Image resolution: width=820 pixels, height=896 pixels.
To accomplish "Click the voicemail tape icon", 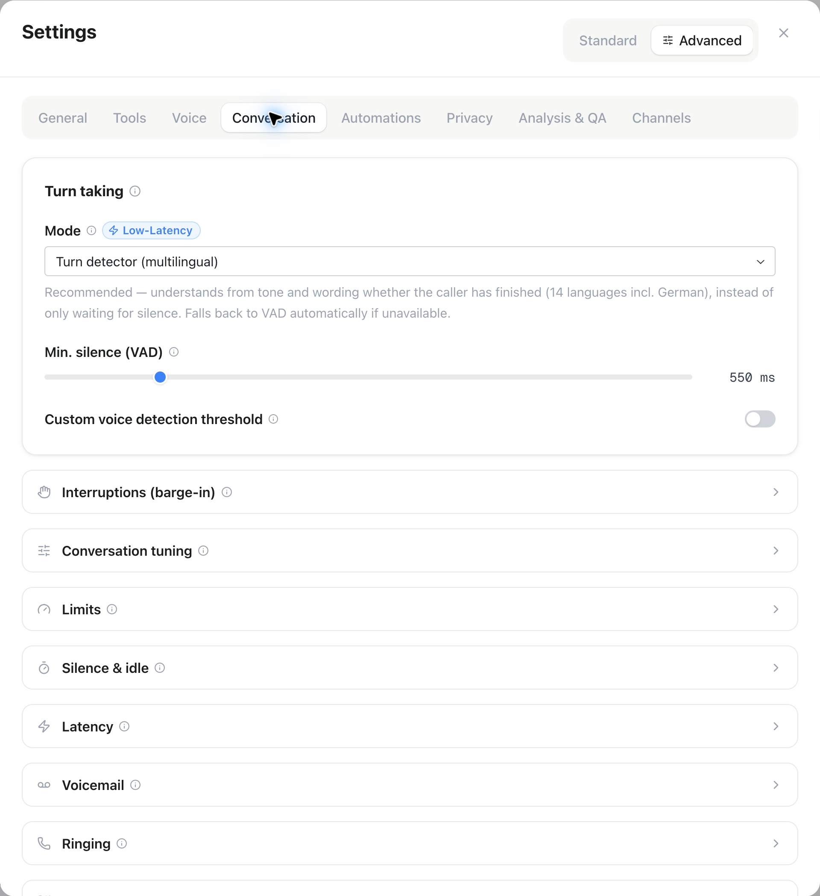I will tap(44, 785).
